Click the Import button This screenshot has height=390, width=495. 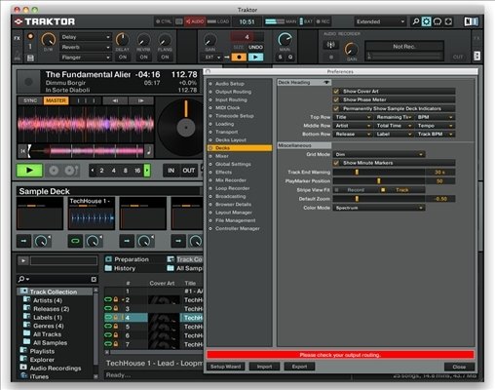(x=264, y=367)
